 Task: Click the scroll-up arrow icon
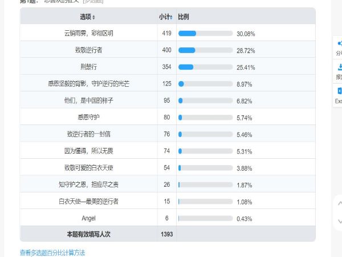340,203
